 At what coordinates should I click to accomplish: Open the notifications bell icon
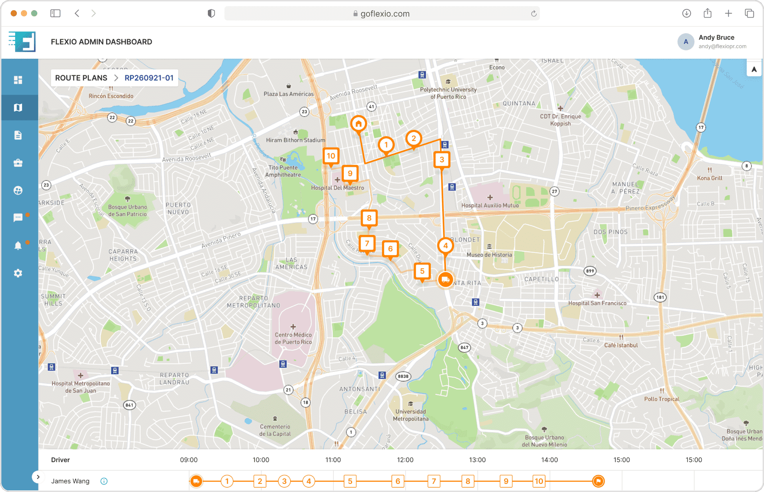[x=18, y=246]
